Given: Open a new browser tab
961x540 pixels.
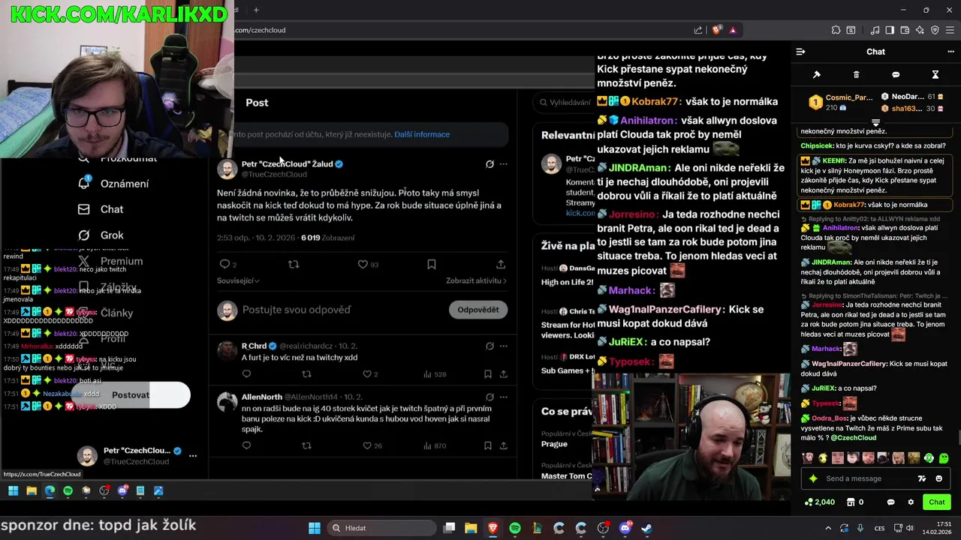Looking at the screenshot, I should point(256,10).
